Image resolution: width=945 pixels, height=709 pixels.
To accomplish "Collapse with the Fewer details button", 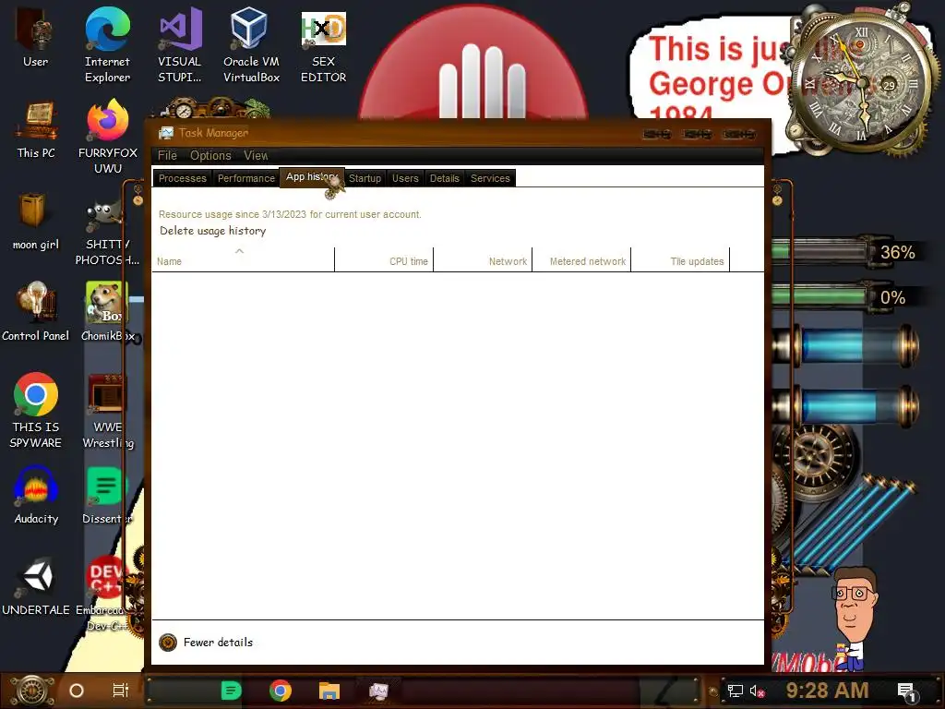I will point(206,643).
